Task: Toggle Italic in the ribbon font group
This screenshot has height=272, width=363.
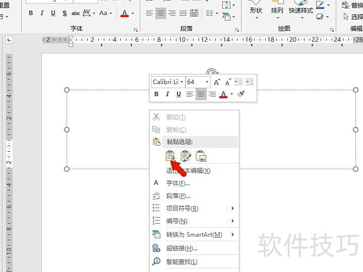Action: 42,13
